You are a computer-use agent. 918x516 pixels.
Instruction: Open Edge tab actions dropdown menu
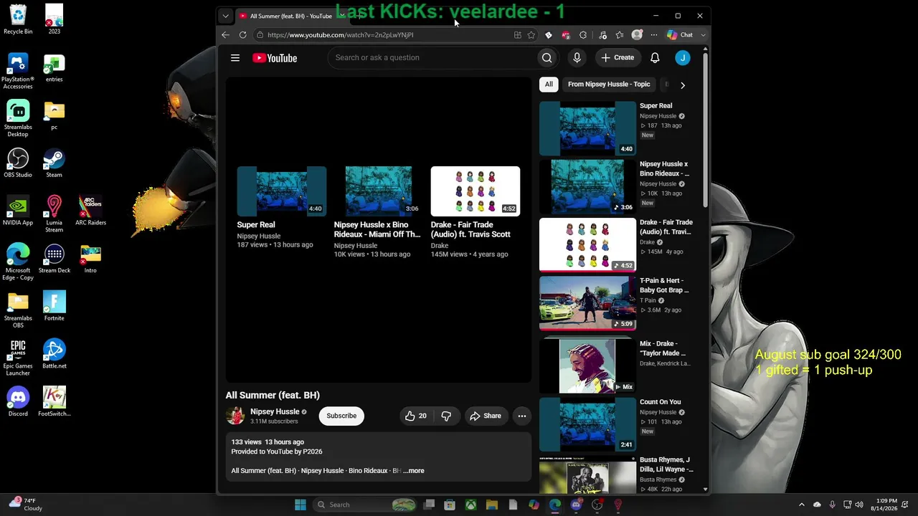tap(225, 16)
